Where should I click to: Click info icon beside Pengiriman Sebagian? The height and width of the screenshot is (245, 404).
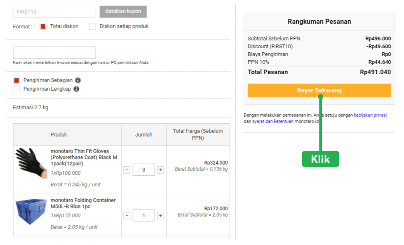pyautogui.click(x=78, y=80)
